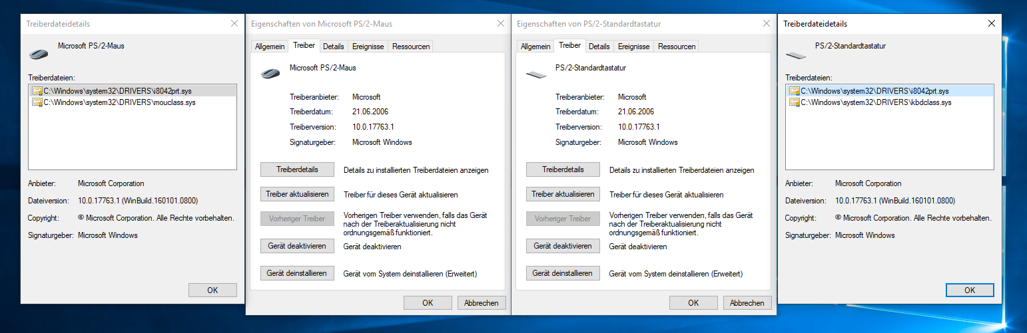Screen dimensions: 1027x333
Task: Click Signaturgeber Microsoft Windows in the PS/2-Maus properties
Action: tap(382, 142)
